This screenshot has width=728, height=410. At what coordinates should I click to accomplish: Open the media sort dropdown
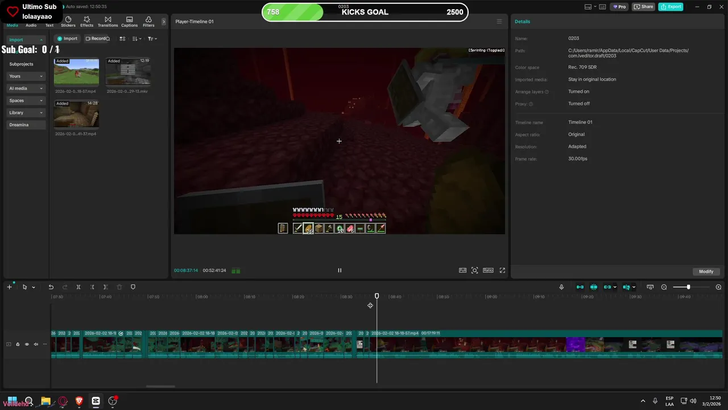pos(136,39)
